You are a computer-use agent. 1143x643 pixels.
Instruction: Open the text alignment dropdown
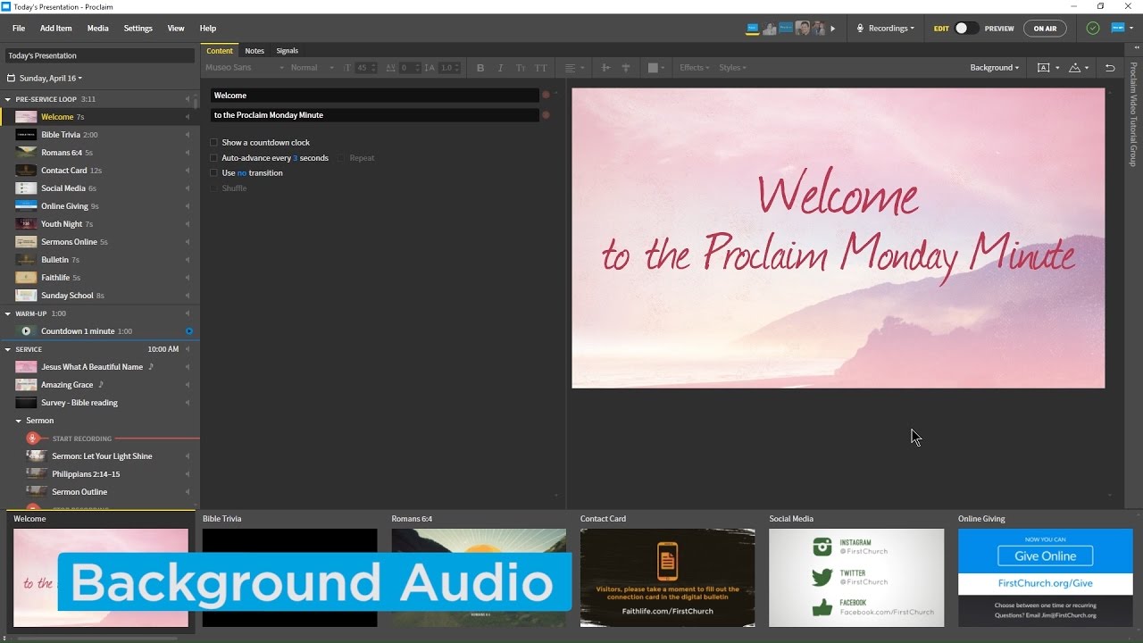click(574, 68)
